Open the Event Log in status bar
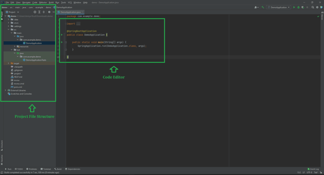Viewport: 324px width, 175px height. [x=313, y=169]
